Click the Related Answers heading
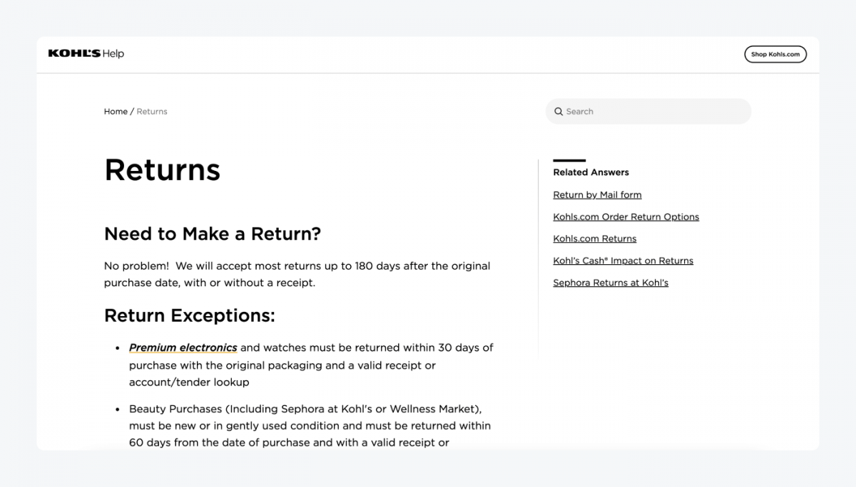This screenshot has height=487, width=856. coord(591,172)
